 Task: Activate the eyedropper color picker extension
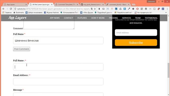point(129,9)
